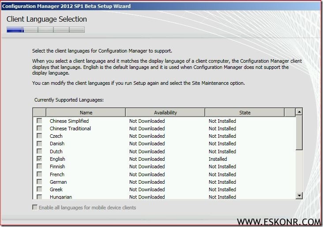Click 'Not Installed' state for French
The width and height of the screenshot is (323, 227).
click(222, 174)
